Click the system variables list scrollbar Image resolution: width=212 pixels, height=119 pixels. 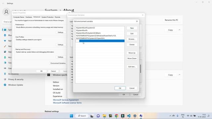click(x=140, y=69)
